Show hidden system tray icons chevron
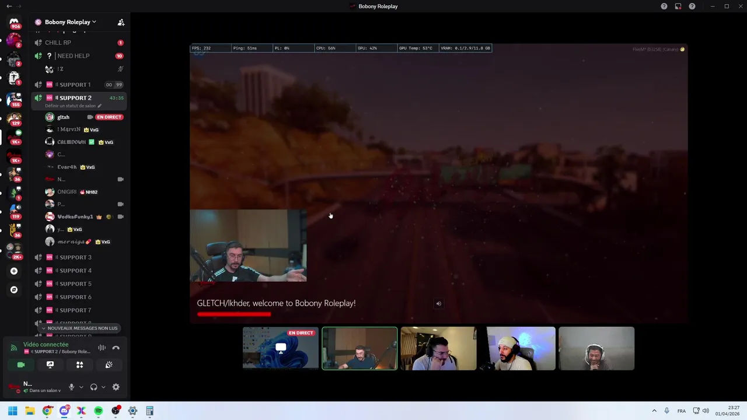The height and width of the screenshot is (420, 747). pyautogui.click(x=654, y=411)
